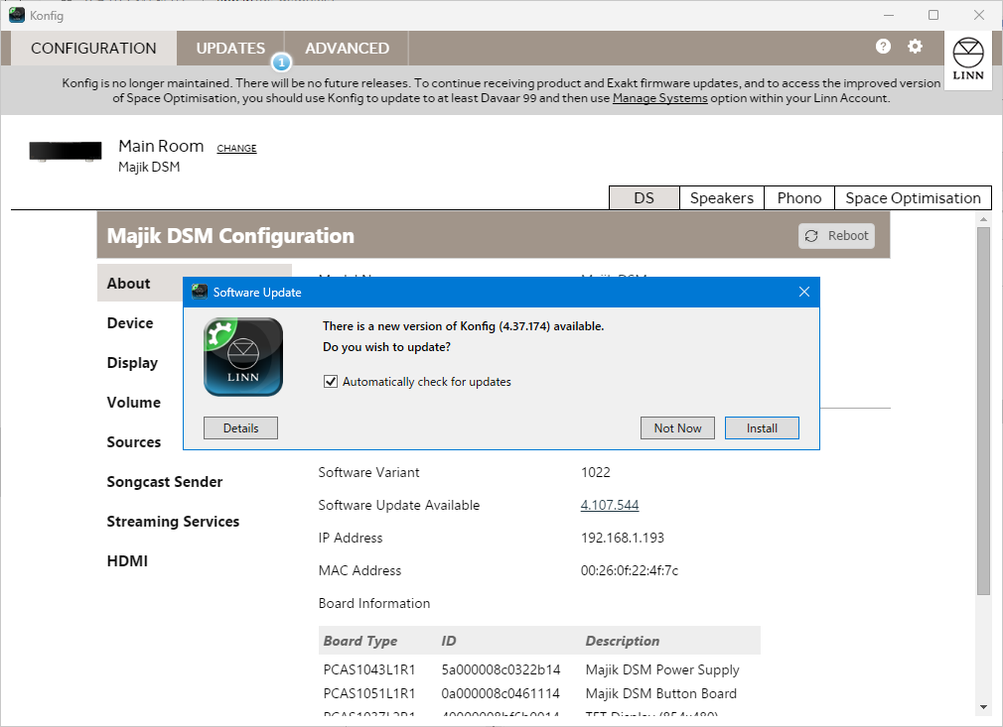The image size is (1003, 727).
Task: Click Majik DSM Power Supply description
Action: tap(662, 669)
